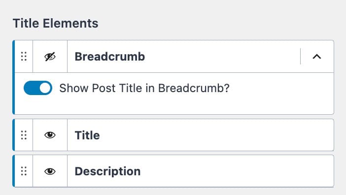Expand the Description element row by its label

[107, 171]
